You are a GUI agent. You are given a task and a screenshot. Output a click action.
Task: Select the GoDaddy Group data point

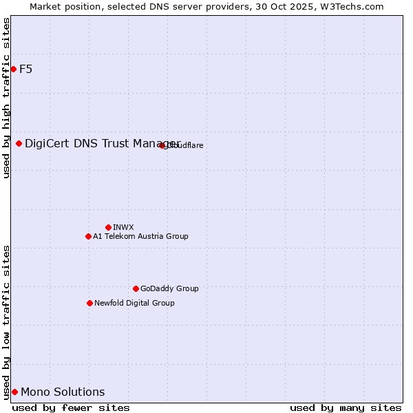point(136,288)
